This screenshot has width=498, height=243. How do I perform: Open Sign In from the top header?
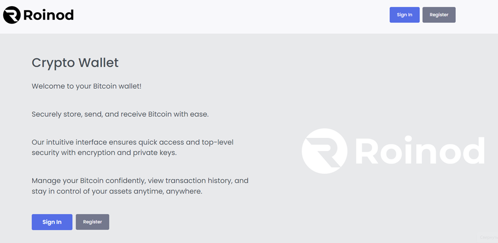[404, 15]
